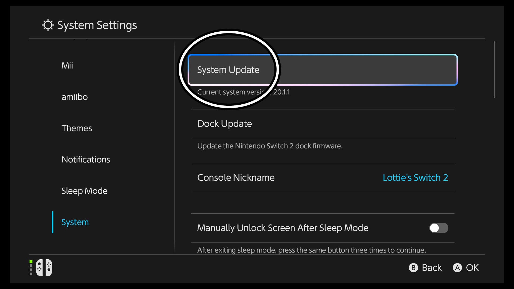This screenshot has height=289, width=514.
Task: Select Sleep Mode in sidebar
Action: coord(84,191)
